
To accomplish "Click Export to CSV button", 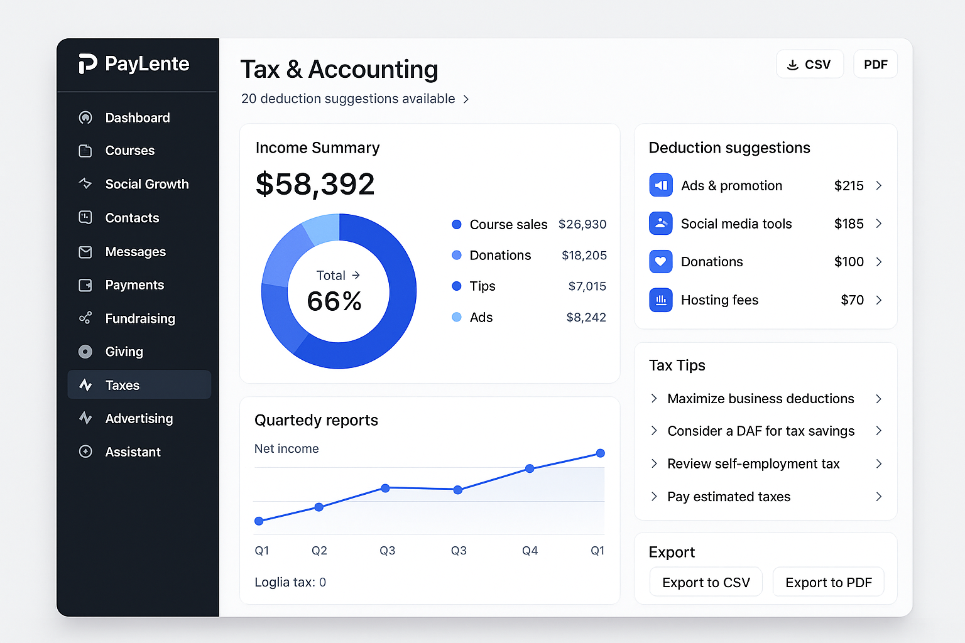I will click(x=706, y=582).
